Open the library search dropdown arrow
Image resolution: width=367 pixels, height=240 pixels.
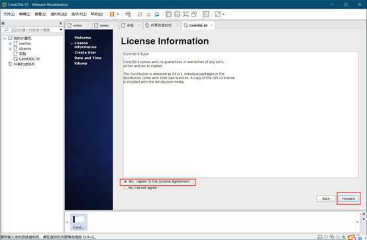click(x=61, y=30)
